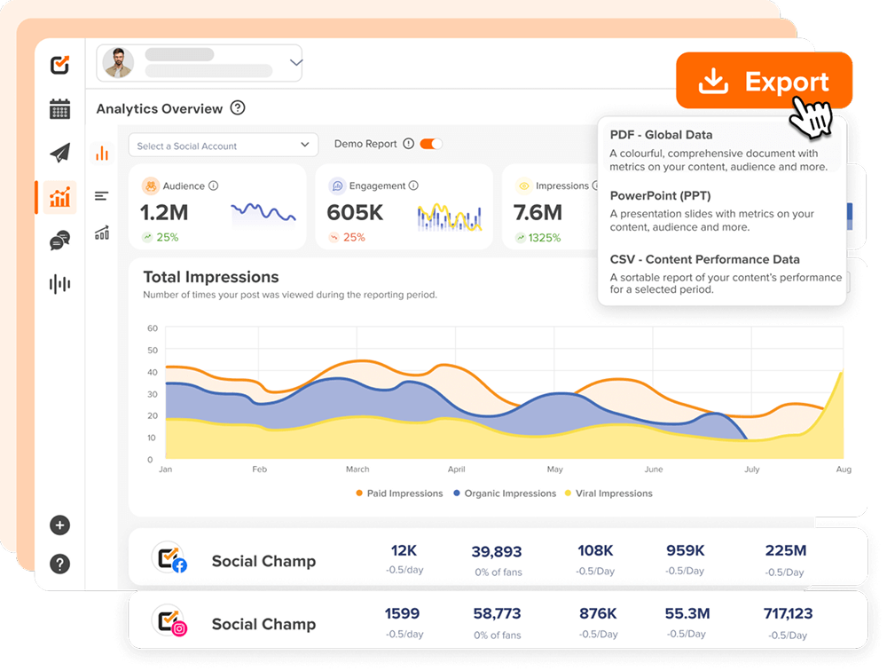Open the Select a Social Account dropdown
The width and height of the screenshot is (887, 671).
pyautogui.click(x=223, y=145)
